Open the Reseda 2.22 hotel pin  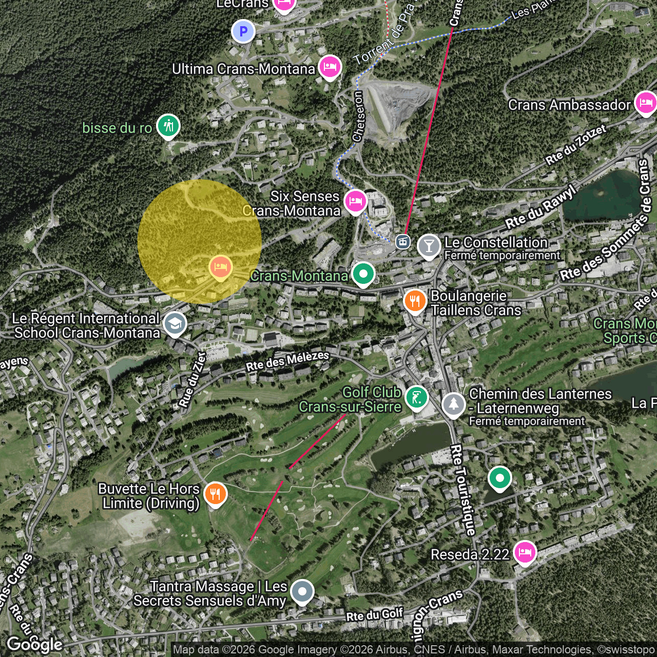[x=524, y=554]
